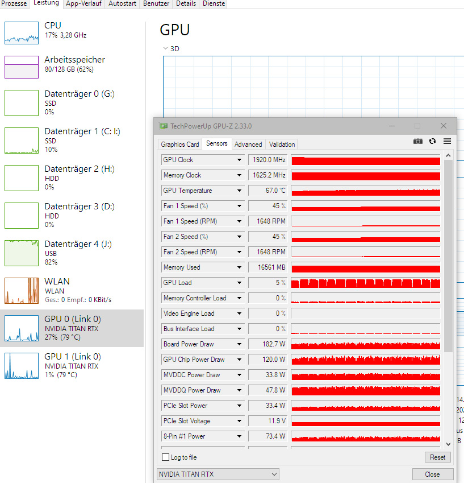The height and width of the screenshot is (483, 464).
Task: Open the Details tab in Task Manager
Action: [x=186, y=3]
